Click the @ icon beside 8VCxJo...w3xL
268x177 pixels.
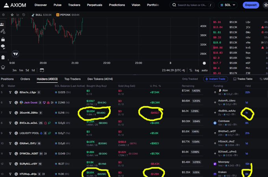(16, 123)
